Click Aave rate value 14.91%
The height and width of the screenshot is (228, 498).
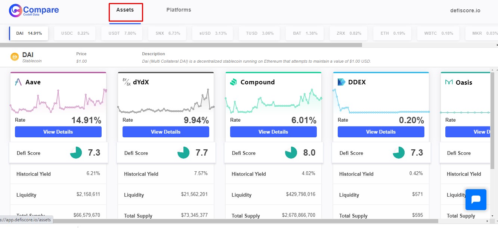pos(86,120)
